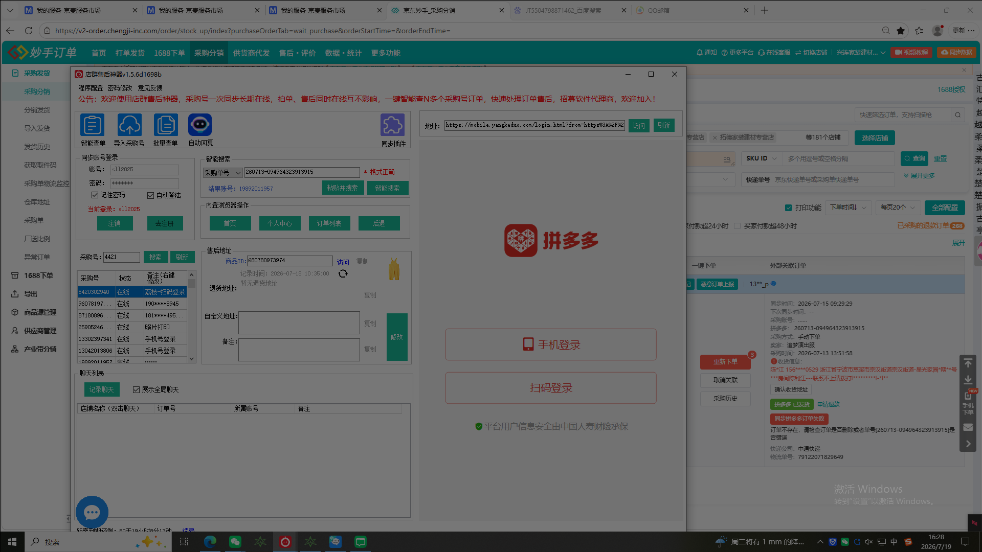Click the 访问 link beside 商品ID
982x552 pixels.
point(343,262)
